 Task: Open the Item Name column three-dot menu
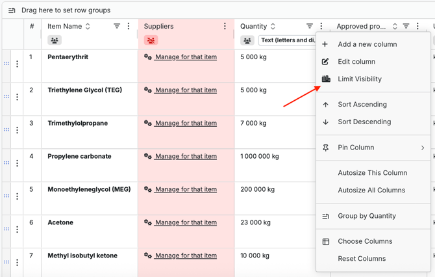click(x=129, y=26)
